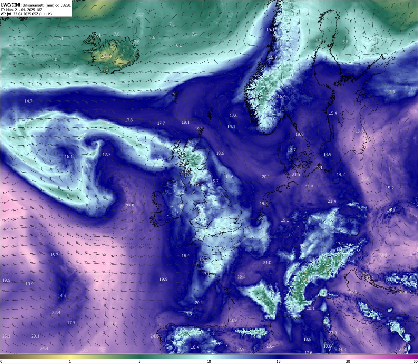Click the map value 26.3 over southern Italy
418x364 pixels.
click(358, 329)
